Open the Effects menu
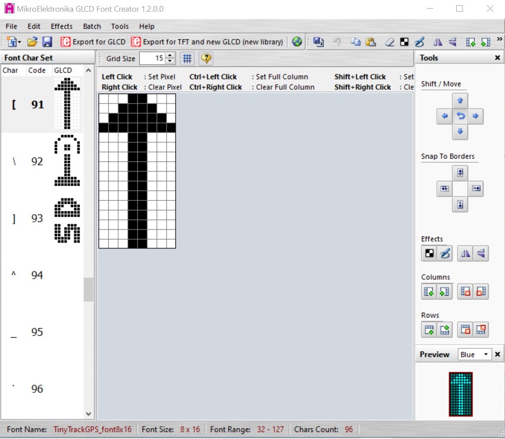This screenshot has width=505, height=439. (62, 26)
